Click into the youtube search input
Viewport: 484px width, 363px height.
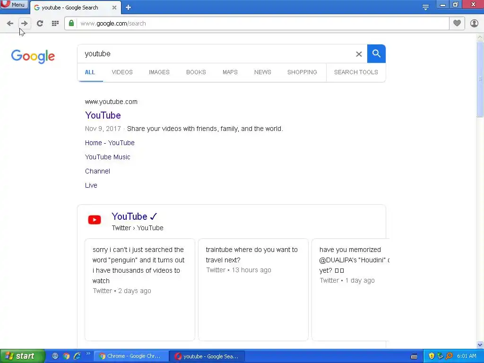[216, 54]
